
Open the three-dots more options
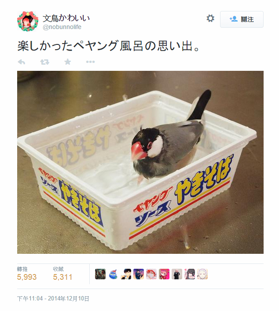point(90,62)
